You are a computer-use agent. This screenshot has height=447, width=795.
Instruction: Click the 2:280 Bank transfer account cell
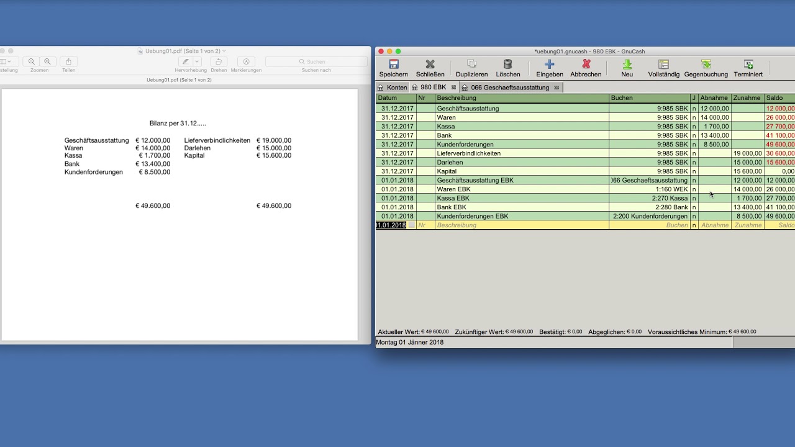[x=649, y=207]
